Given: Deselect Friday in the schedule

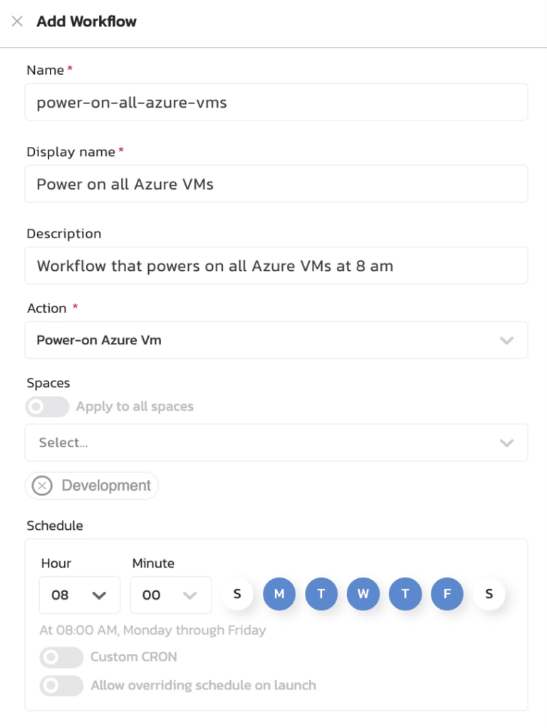Looking at the screenshot, I should 447,594.
